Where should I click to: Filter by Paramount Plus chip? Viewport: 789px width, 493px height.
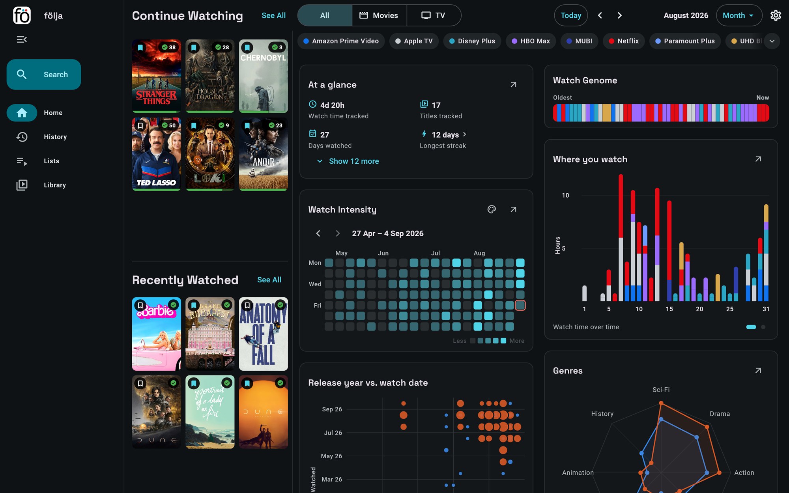click(685, 41)
